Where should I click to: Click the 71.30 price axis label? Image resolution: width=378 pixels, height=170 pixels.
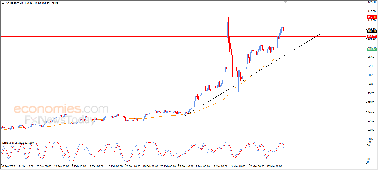pyautogui.click(x=371, y=112)
